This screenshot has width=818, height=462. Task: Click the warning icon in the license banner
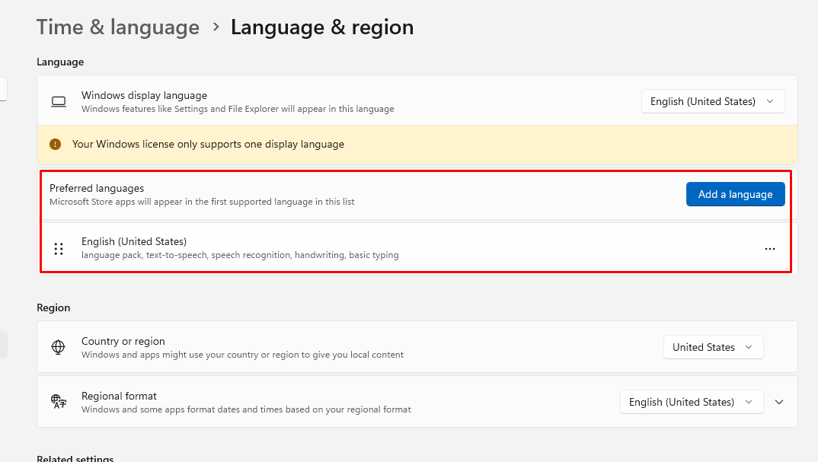pyautogui.click(x=53, y=143)
